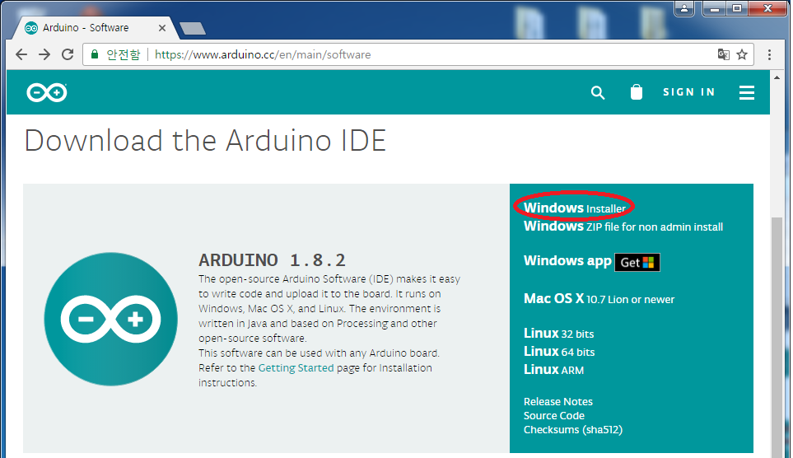
Task: Open the site search magnifier icon
Action: click(598, 92)
